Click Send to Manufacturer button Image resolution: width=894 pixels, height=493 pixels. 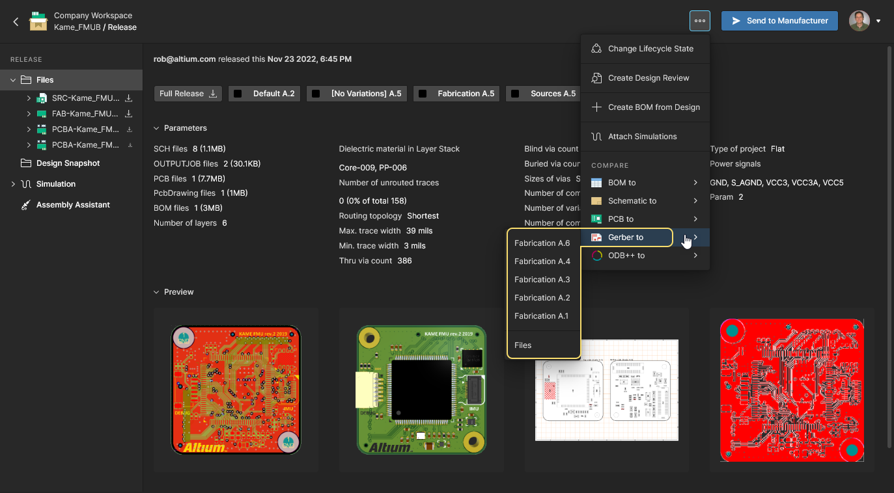[779, 21]
